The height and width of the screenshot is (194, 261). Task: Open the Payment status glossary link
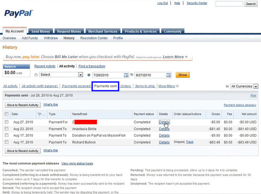tap(240, 105)
